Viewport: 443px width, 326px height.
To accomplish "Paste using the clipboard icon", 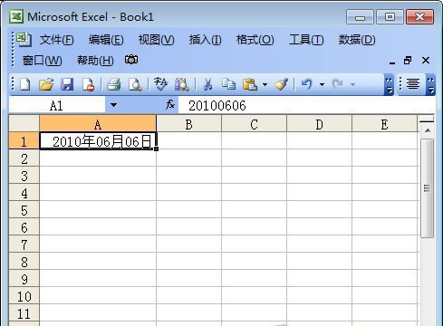I will (250, 84).
